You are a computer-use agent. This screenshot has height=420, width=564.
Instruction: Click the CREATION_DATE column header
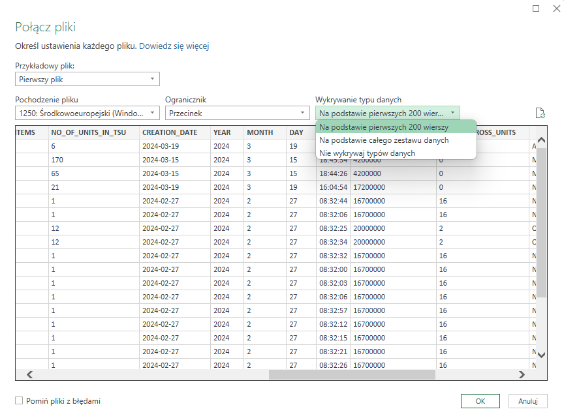(174, 132)
